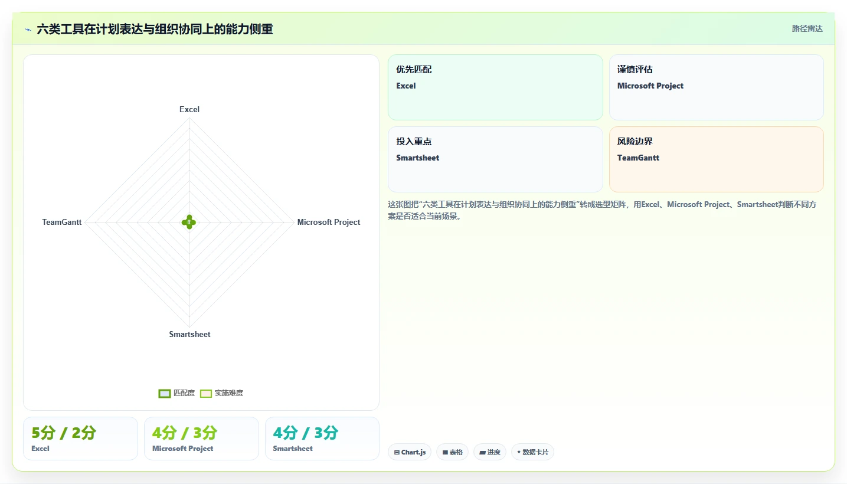847x484 pixels.
Task: Click the 路径雷达 label in header
Action: [x=807, y=28]
